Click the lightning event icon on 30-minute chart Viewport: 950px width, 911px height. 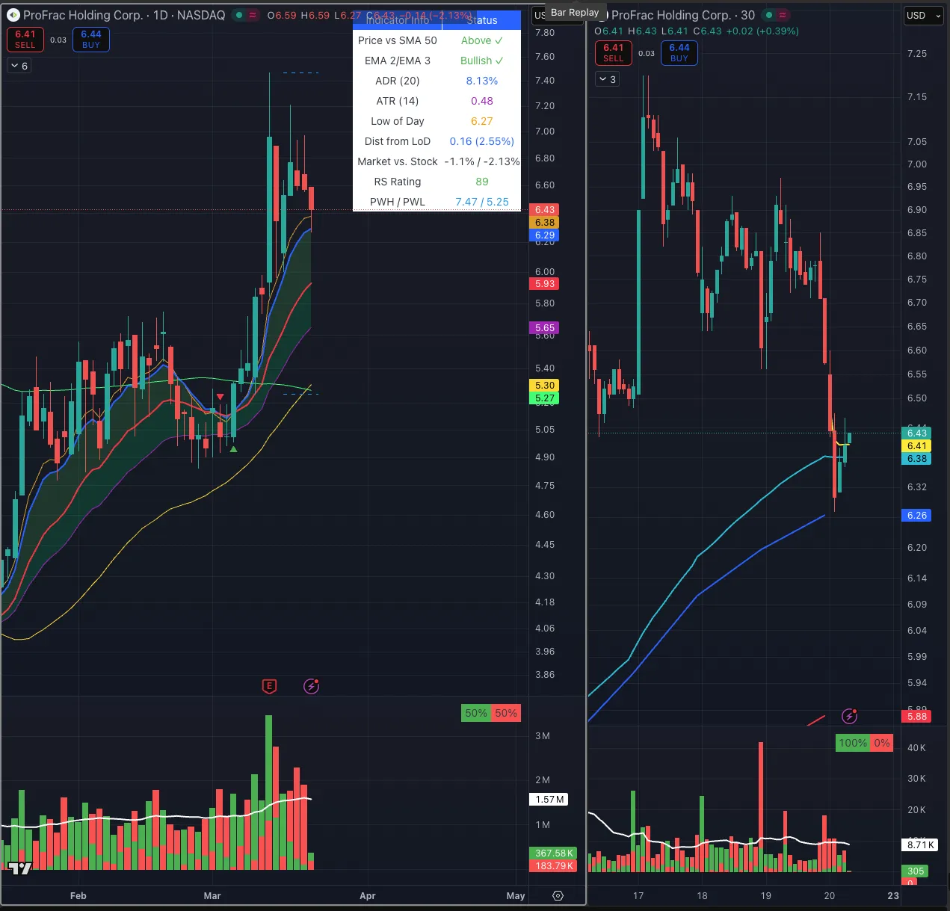tap(849, 716)
